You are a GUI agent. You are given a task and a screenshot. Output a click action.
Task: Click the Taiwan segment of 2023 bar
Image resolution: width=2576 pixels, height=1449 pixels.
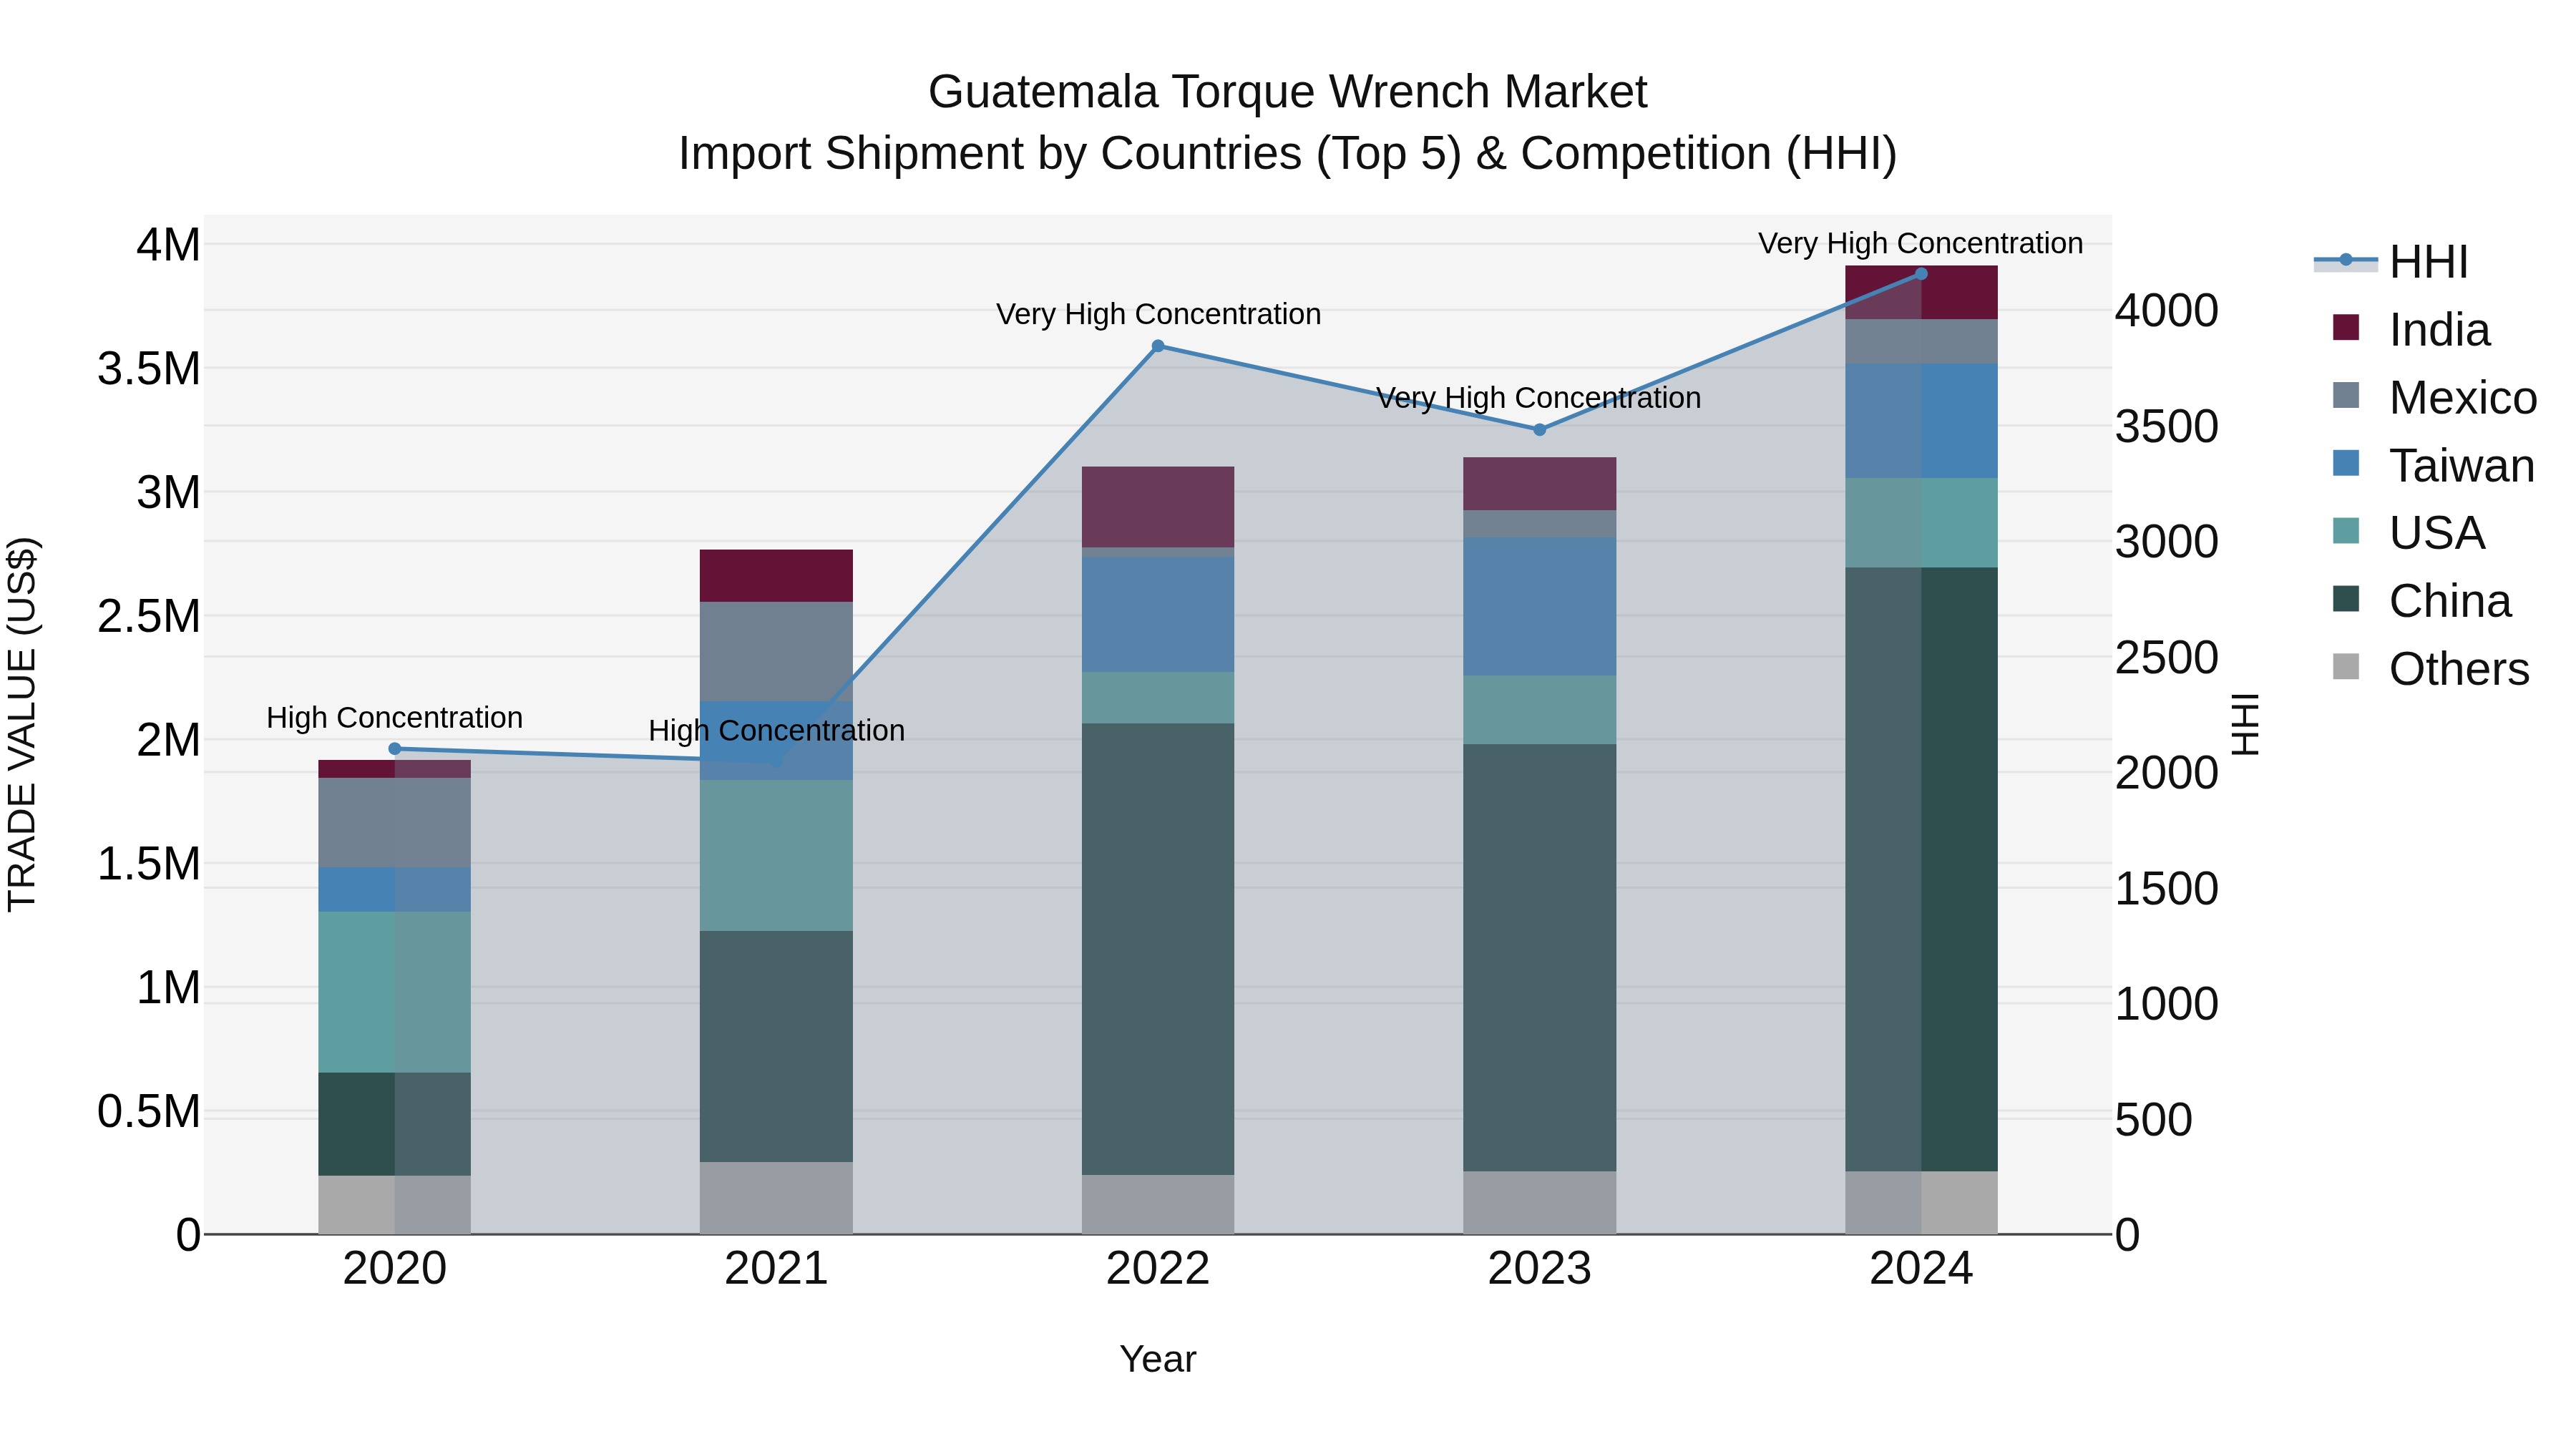coord(1540,607)
